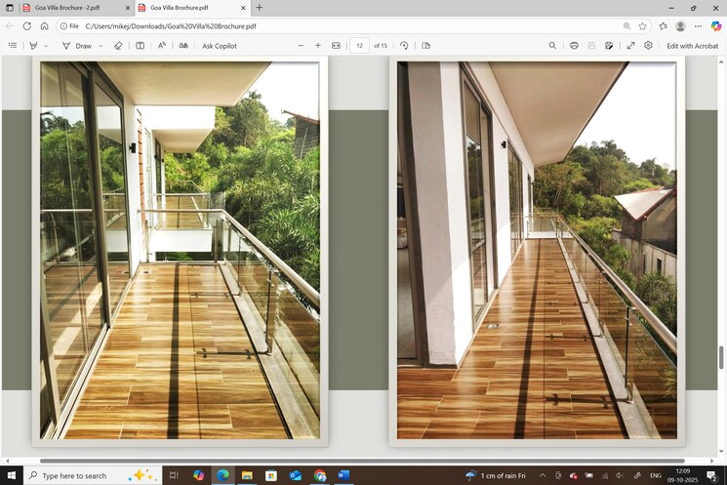Print the PDF document
Viewport: 727px width, 485px height.
574,46
